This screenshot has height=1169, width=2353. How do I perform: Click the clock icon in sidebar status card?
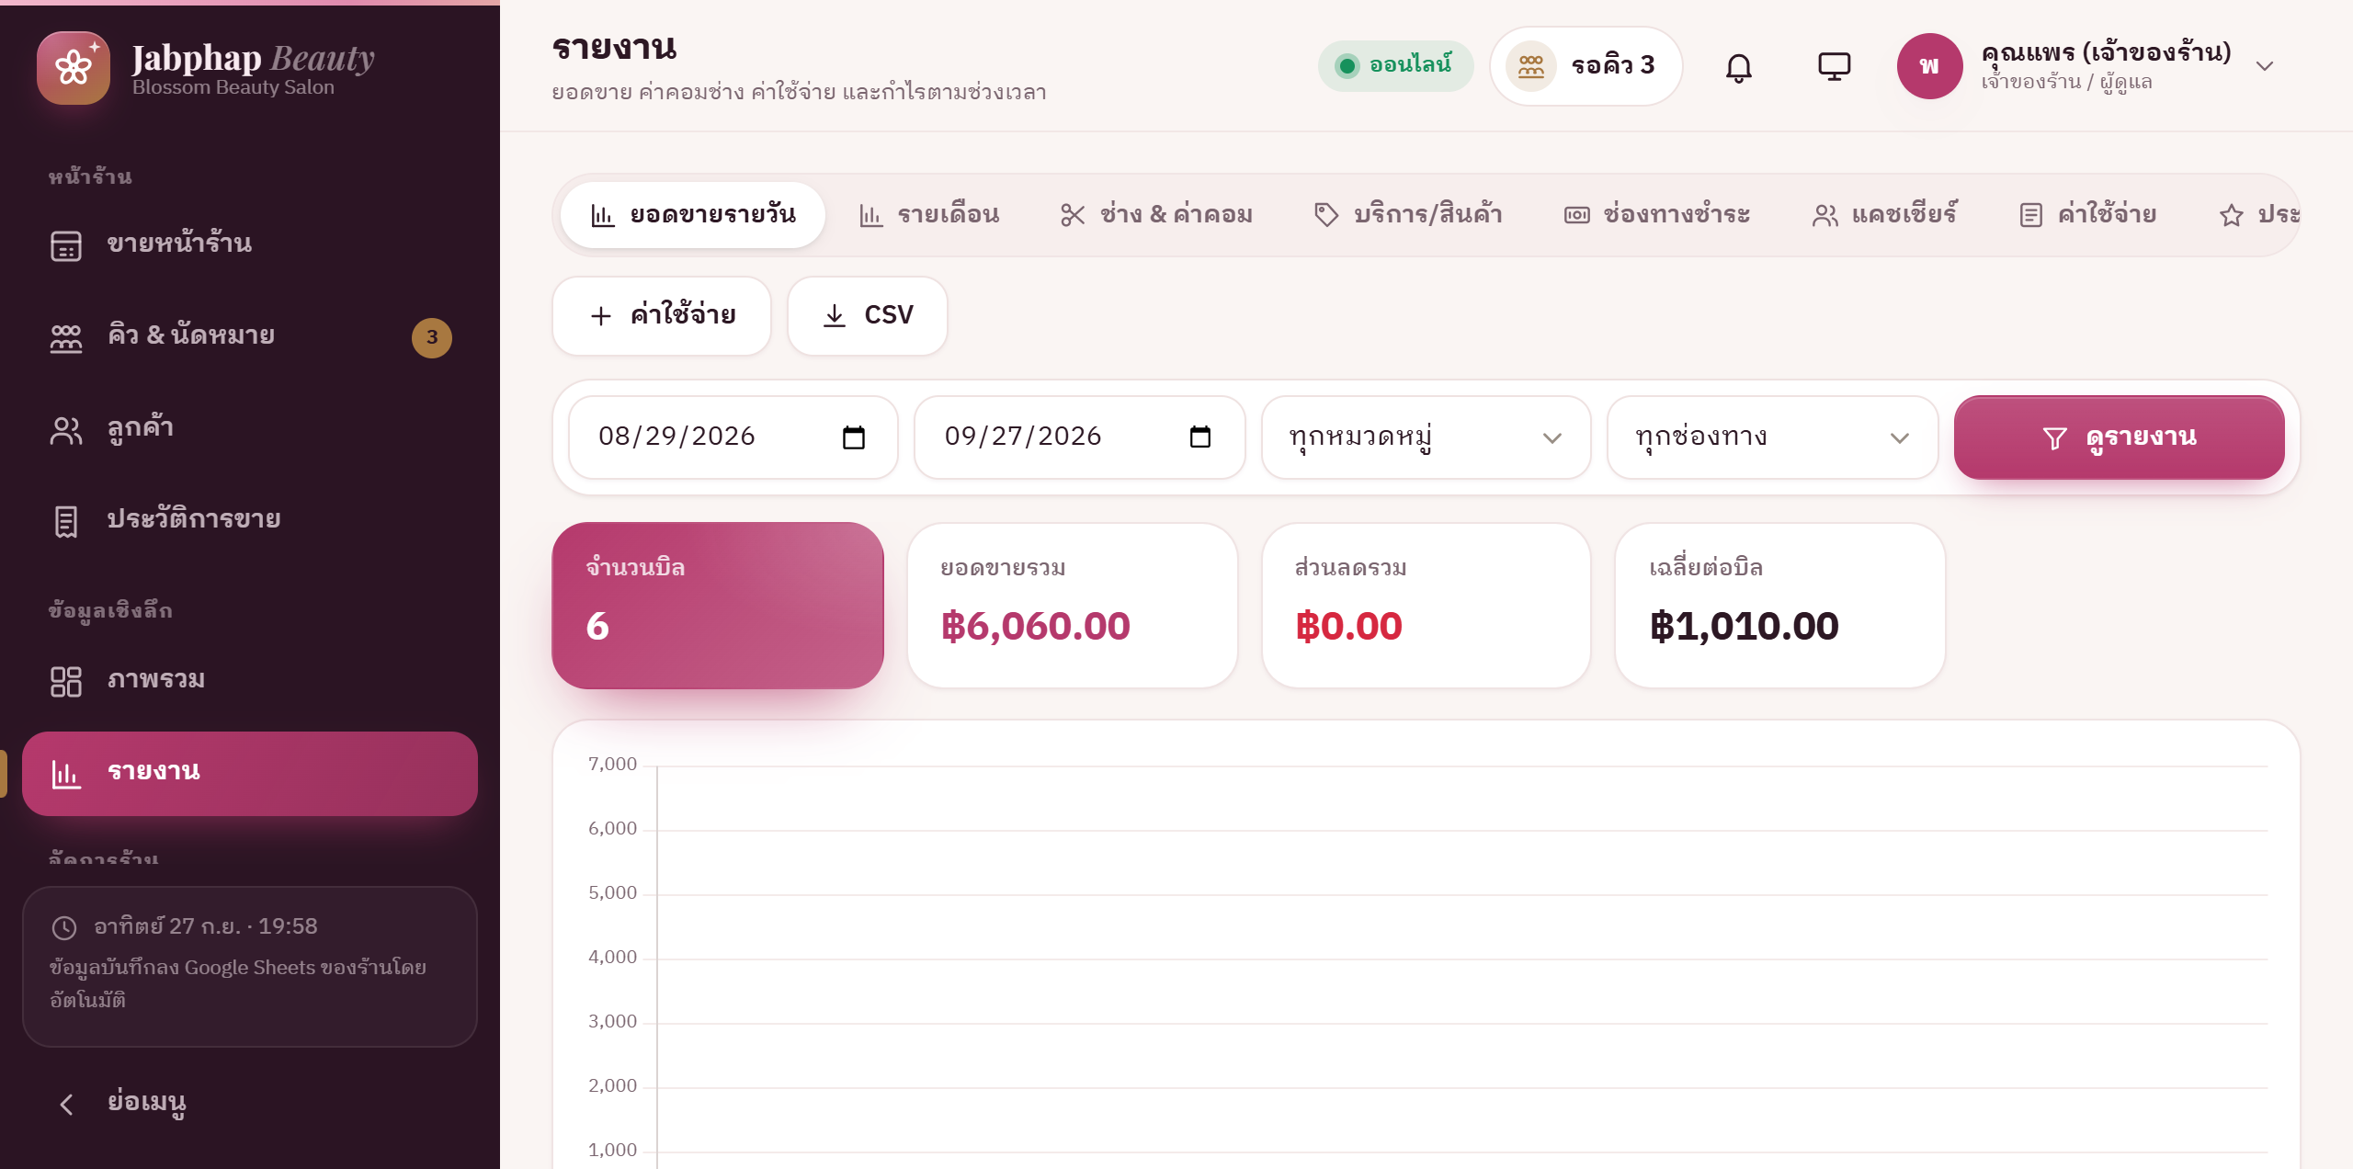[x=64, y=927]
